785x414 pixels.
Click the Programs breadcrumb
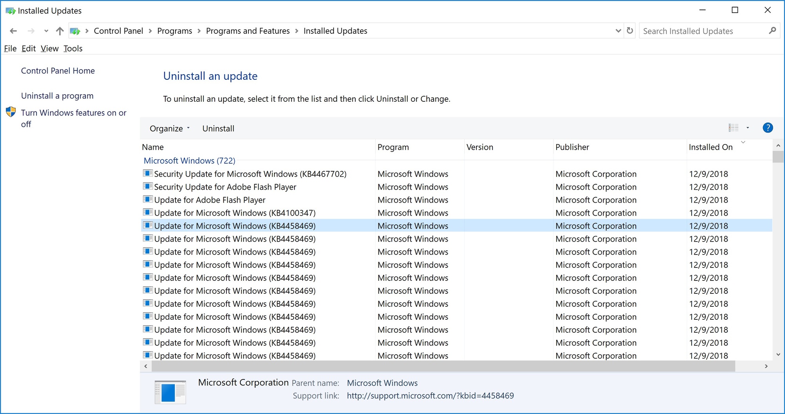[x=175, y=31]
